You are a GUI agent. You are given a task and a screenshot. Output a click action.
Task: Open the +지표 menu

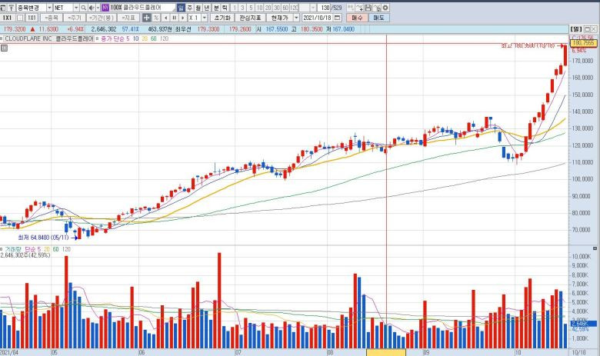click(128, 18)
